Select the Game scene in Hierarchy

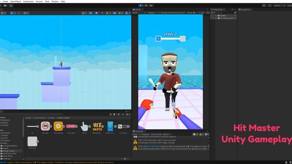(x=223, y=15)
